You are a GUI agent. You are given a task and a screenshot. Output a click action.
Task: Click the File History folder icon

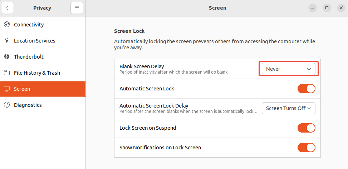pos(7,73)
